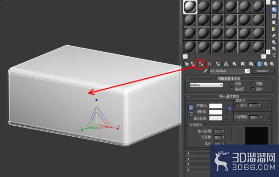This screenshot has height=177, width=279.
Task: Click the Put to Library icon
Action: 235,64
